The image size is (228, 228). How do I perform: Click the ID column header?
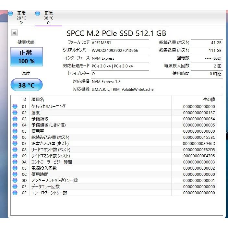tap(24, 100)
